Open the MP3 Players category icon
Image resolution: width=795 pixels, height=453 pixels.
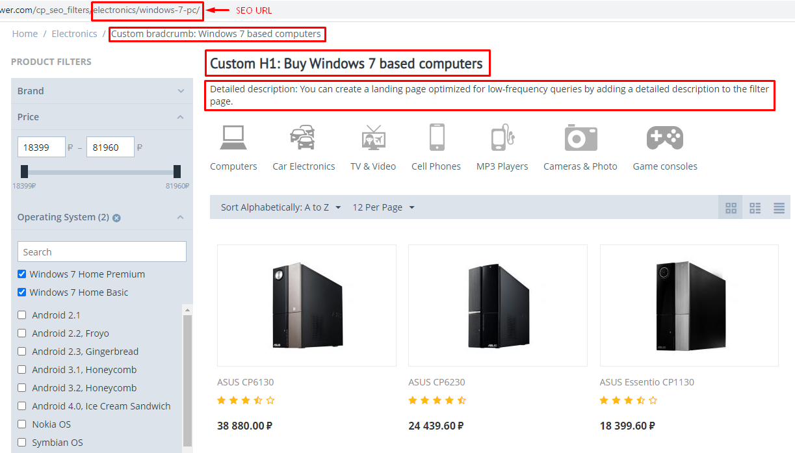point(502,137)
